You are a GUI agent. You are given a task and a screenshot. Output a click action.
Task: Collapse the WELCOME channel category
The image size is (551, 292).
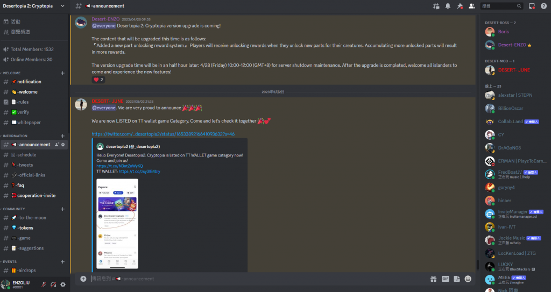point(12,73)
